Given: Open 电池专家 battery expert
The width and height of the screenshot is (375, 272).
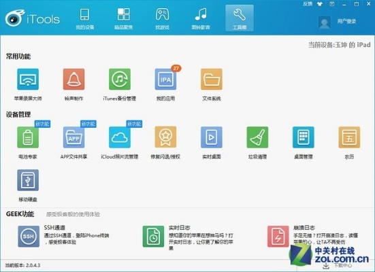Looking at the screenshot, I should (28, 137).
